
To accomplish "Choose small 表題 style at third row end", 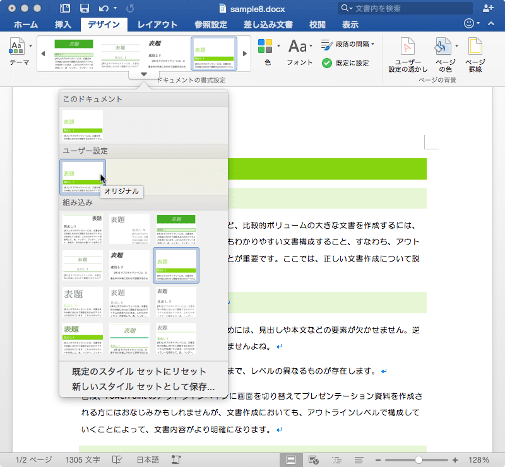I will (176, 302).
